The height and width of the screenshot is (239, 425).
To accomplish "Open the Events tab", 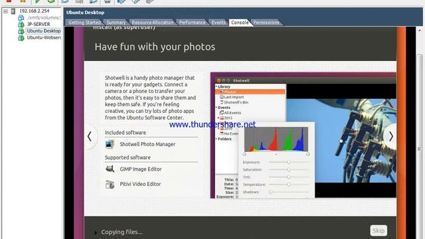I will 218,23.
